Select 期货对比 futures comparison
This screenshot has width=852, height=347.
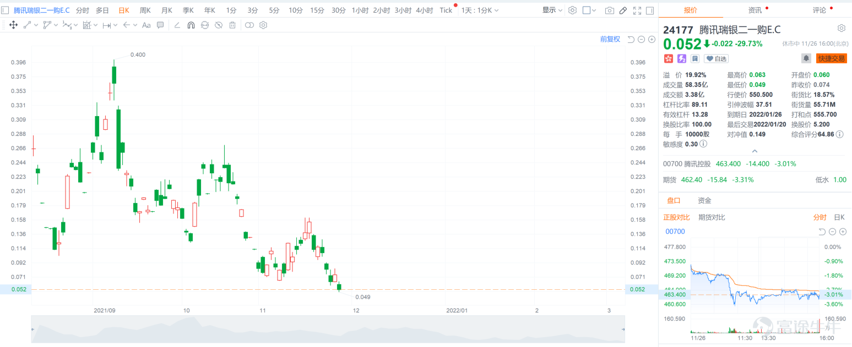tap(712, 217)
